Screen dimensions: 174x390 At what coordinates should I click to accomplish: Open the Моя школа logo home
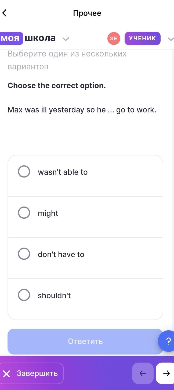[x=28, y=38]
